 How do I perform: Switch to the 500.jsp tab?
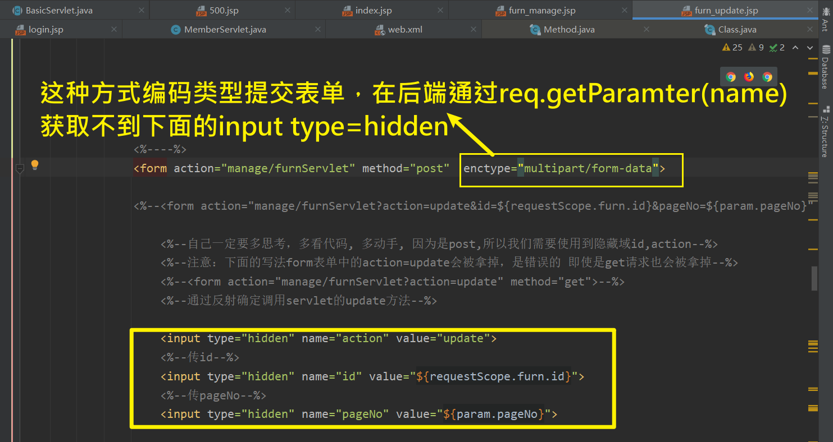click(223, 11)
